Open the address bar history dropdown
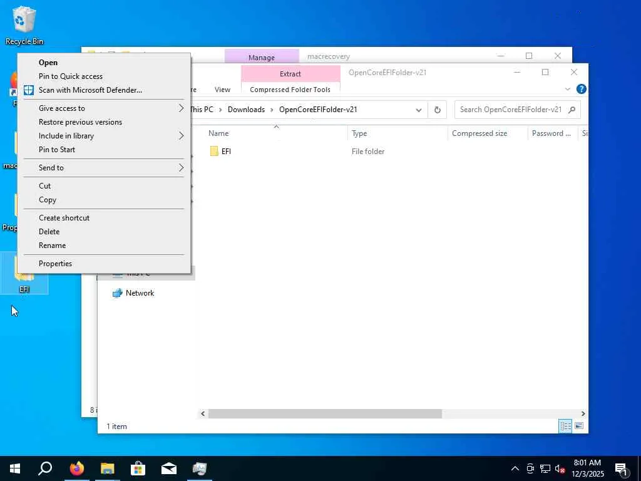The width and height of the screenshot is (641, 481). pyautogui.click(x=419, y=110)
